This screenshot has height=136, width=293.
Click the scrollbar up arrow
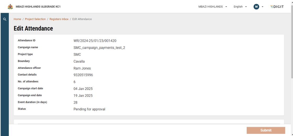point(292,2)
